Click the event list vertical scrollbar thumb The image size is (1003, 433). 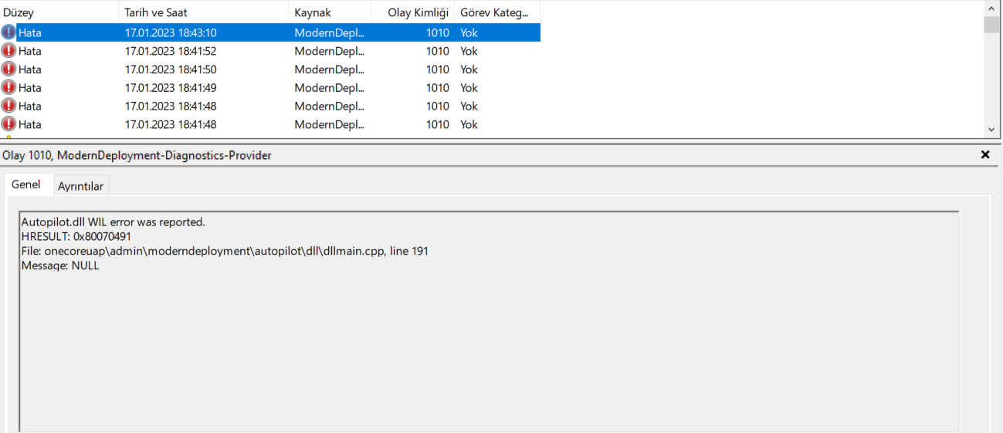pyautogui.click(x=991, y=25)
